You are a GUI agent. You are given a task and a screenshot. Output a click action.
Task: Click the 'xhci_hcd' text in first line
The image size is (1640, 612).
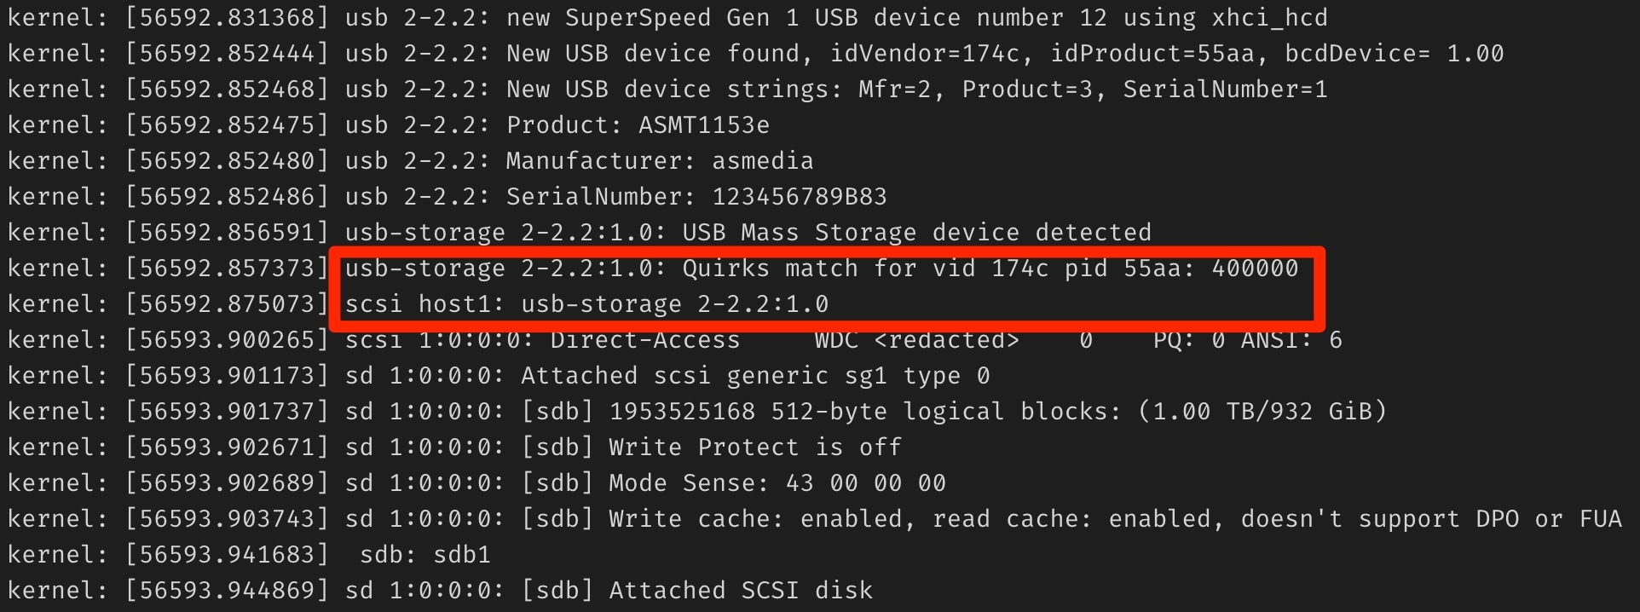click(x=1269, y=18)
